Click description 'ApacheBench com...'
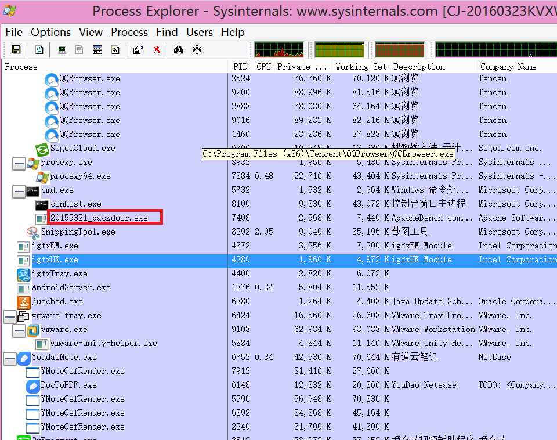 [x=433, y=218]
